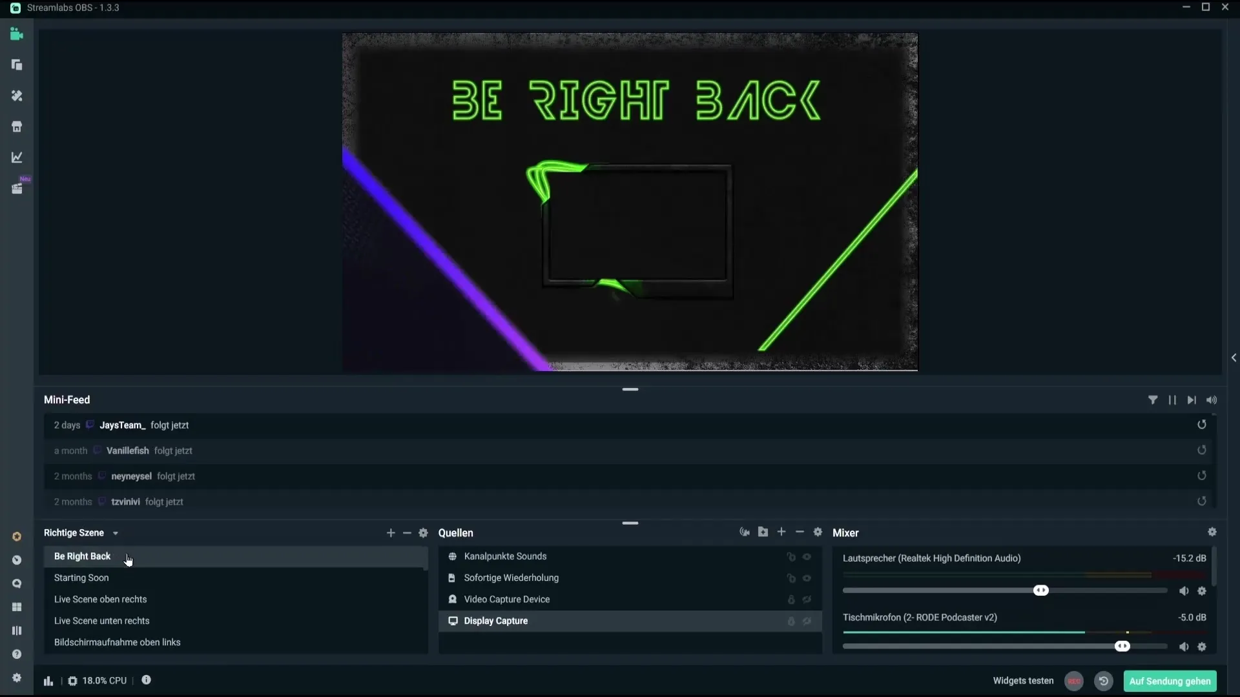This screenshot has height=697, width=1240.
Task: Toggle Mini-Feed pause button
Action: click(1172, 400)
